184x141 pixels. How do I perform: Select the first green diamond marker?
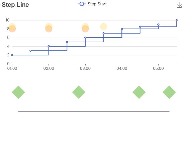click(x=18, y=92)
